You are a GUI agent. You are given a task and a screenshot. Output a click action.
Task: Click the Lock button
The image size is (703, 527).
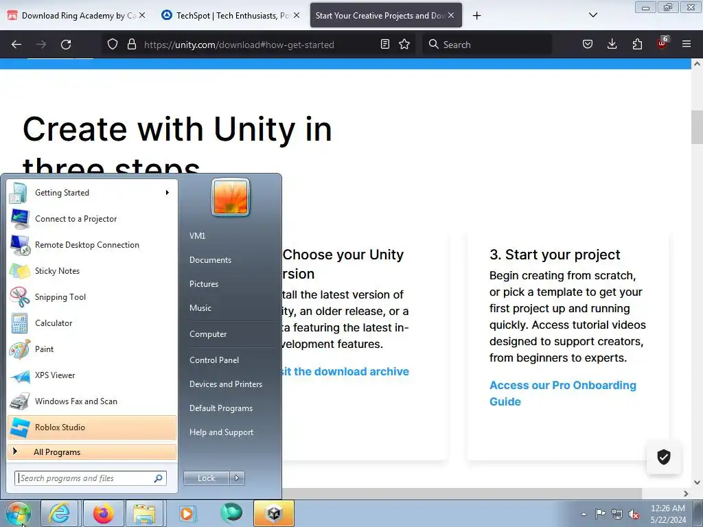[x=206, y=478]
